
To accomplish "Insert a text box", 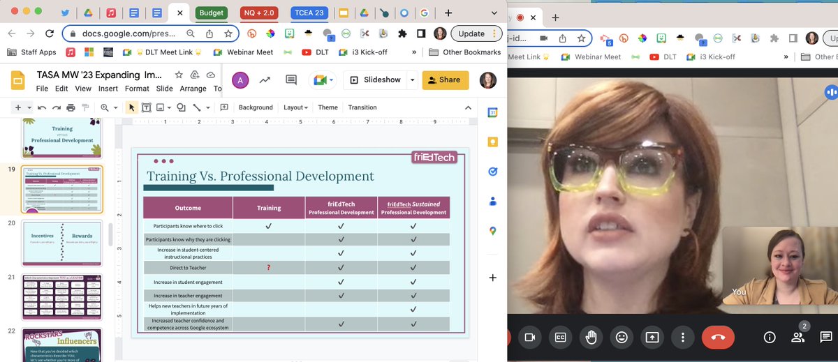I will click(x=147, y=107).
